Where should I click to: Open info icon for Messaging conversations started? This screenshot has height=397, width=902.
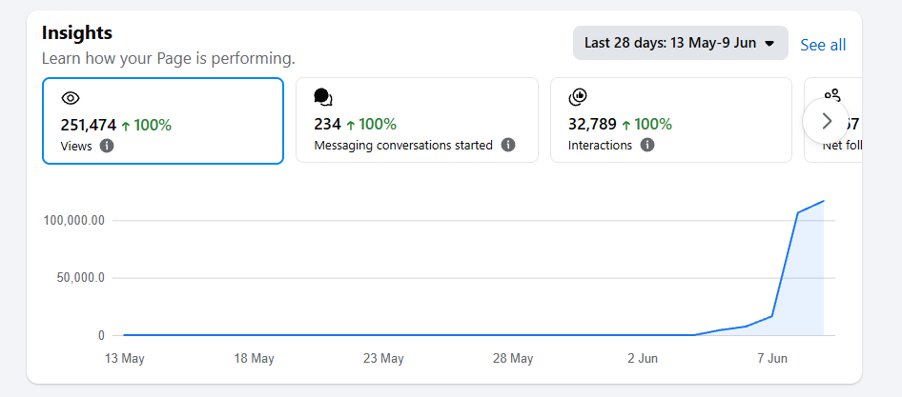click(507, 145)
